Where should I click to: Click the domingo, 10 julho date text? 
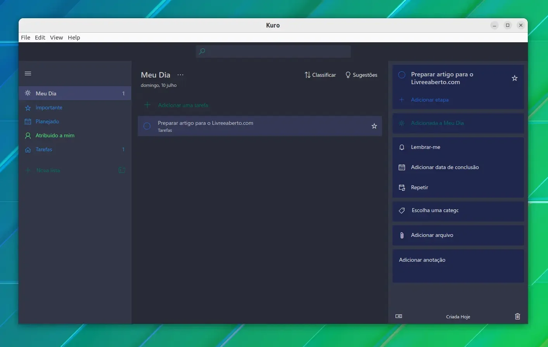tap(159, 85)
